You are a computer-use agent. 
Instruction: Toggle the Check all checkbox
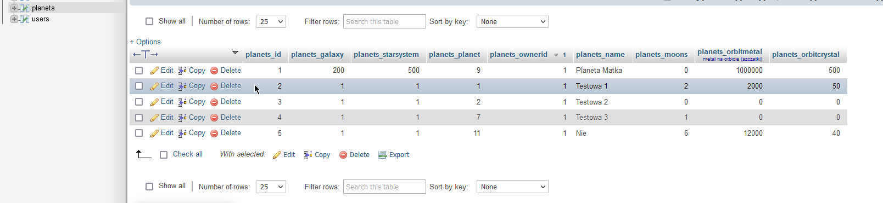coord(164,155)
